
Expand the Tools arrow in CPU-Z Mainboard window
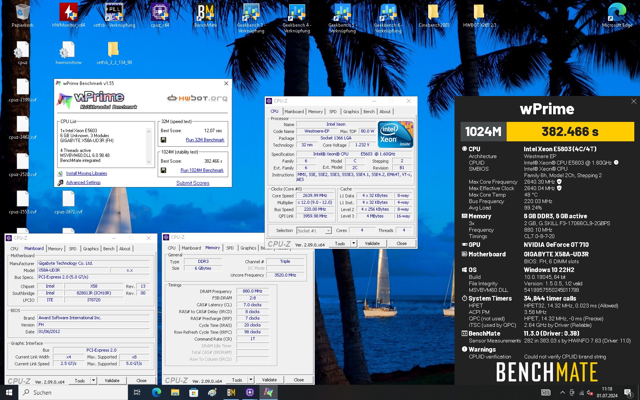(x=93, y=381)
